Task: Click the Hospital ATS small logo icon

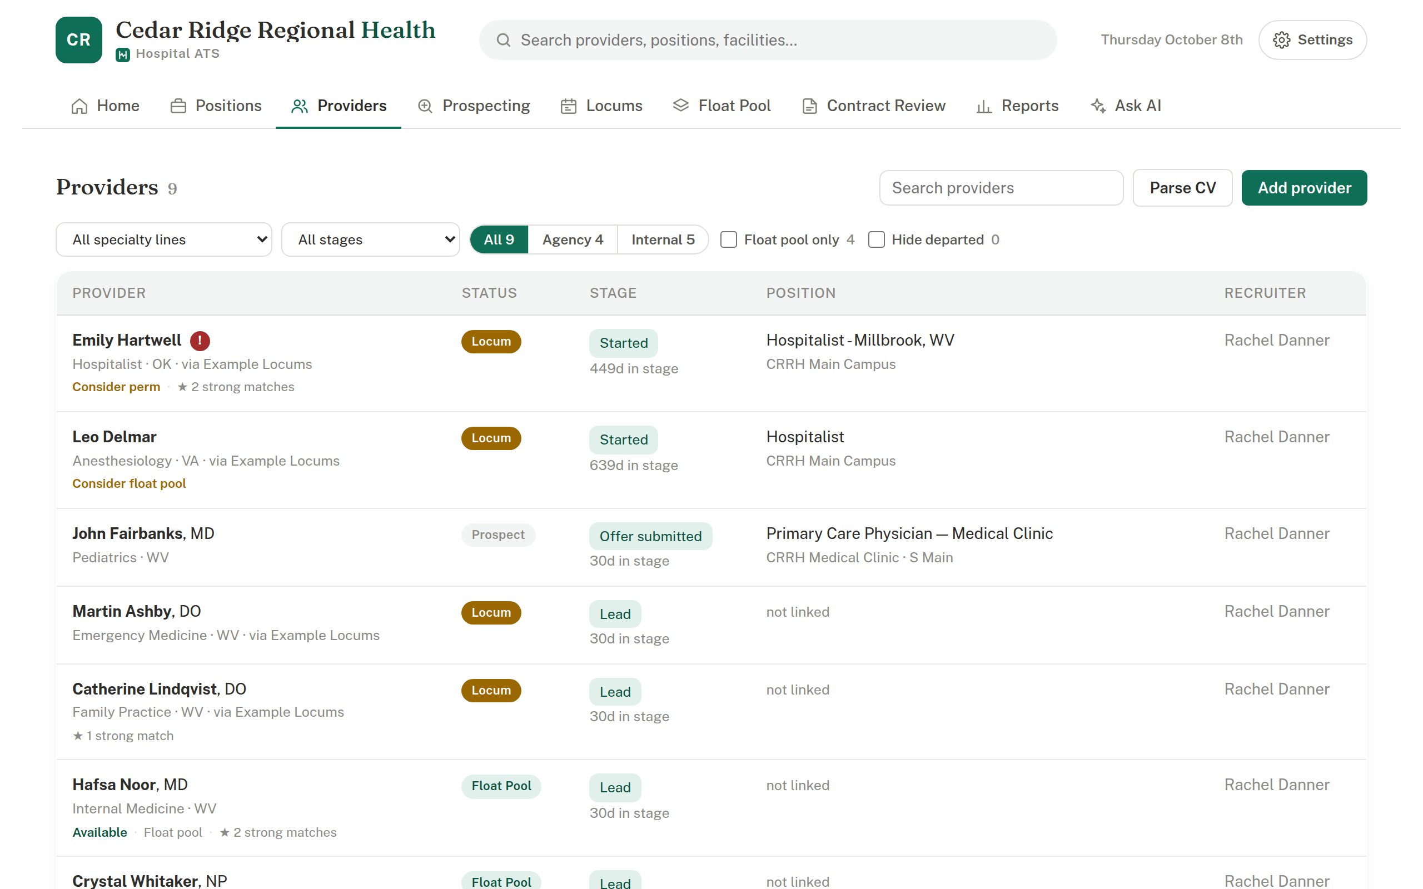Action: coord(122,54)
